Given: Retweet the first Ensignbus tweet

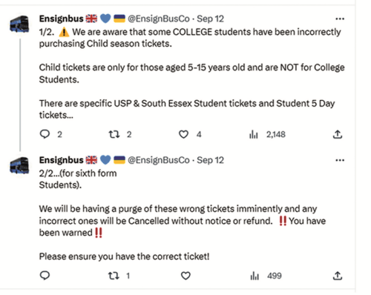Looking at the screenshot, I should 114,134.
